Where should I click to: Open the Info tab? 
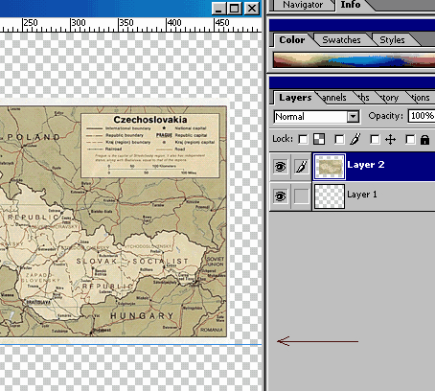point(351,5)
